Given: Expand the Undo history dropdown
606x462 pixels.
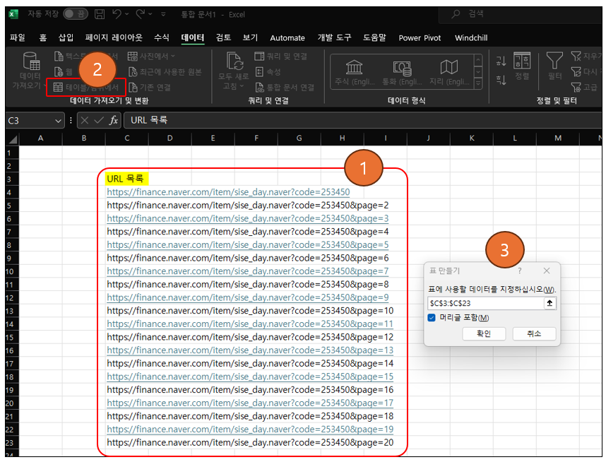Looking at the screenshot, I should [126, 14].
